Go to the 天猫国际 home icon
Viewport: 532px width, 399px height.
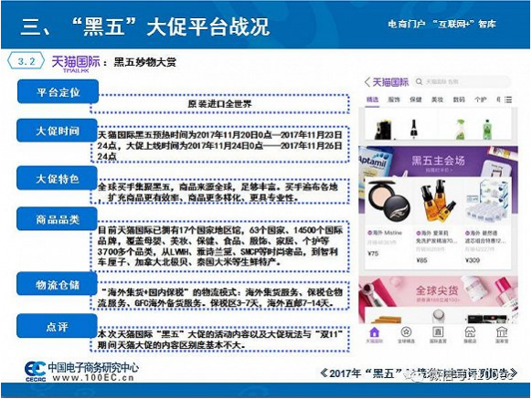tap(374, 335)
